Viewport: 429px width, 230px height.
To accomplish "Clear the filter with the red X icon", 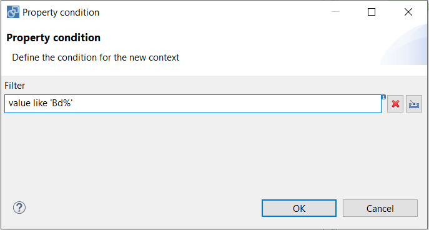I will coord(395,104).
